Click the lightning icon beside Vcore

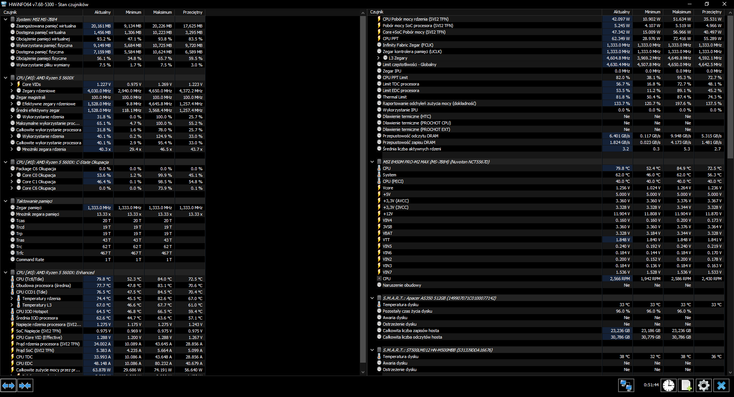(x=379, y=188)
